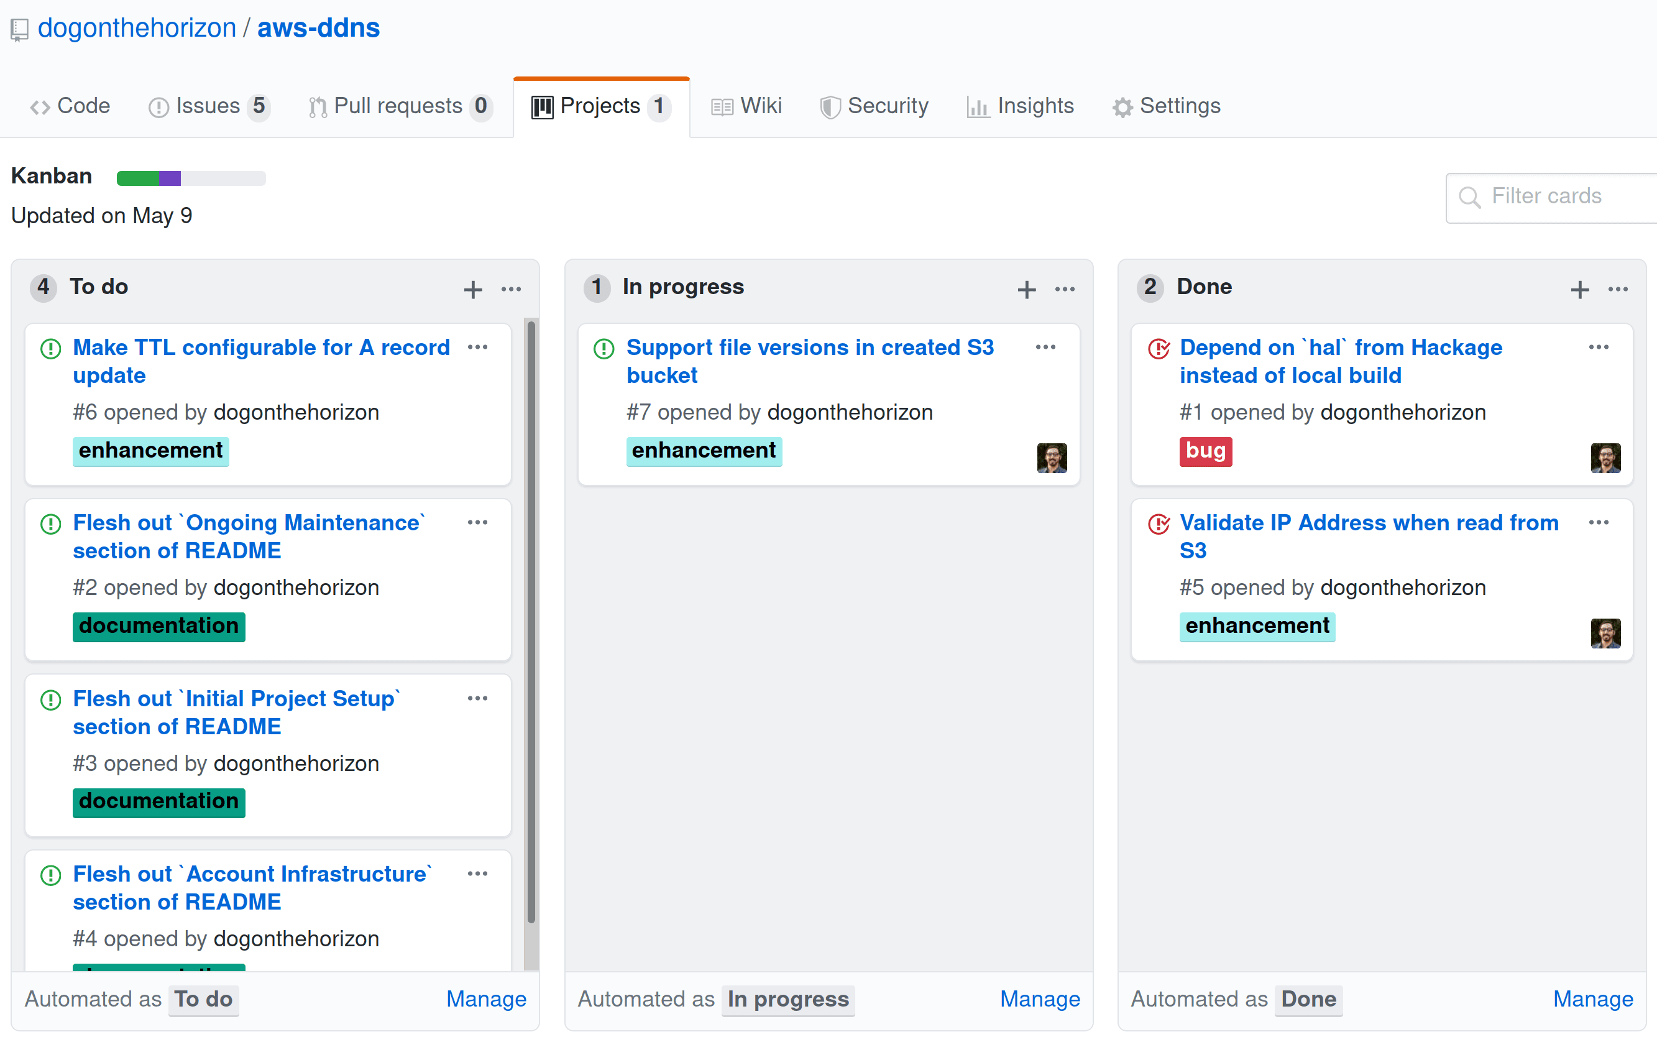1657x1042 pixels.
Task: Open dogonthehorizon owner profile link
Action: pyautogui.click(x=137, y=28)
